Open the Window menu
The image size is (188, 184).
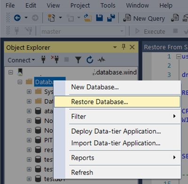tap(137, 6)
